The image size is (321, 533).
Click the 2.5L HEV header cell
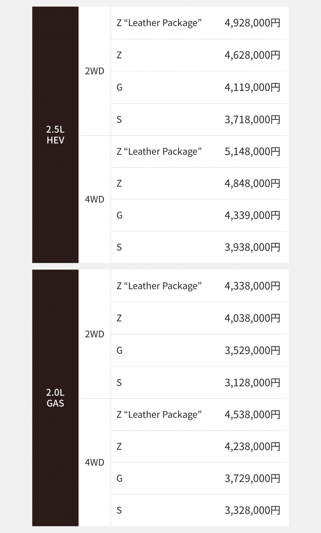click(x=55, y=135)
